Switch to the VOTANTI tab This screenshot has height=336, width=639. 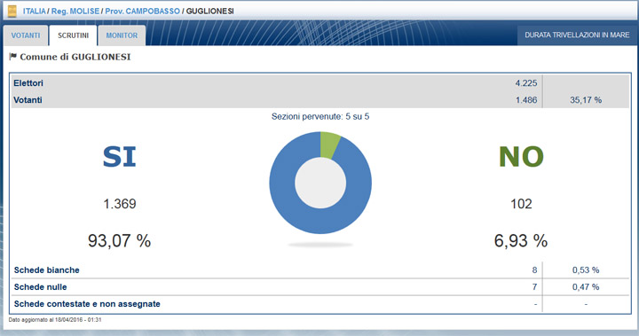26,35
